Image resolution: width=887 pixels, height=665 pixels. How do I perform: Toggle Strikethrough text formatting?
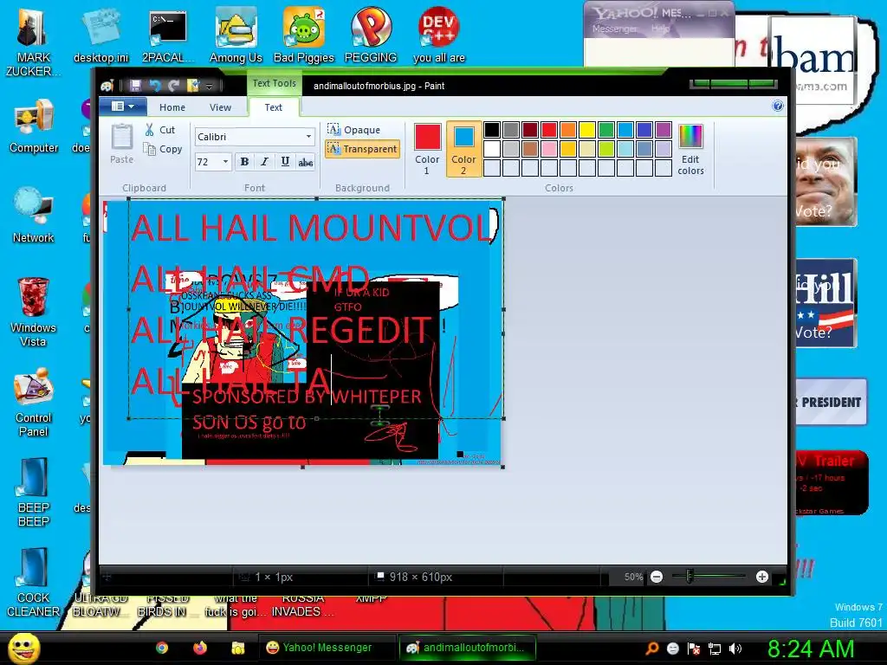click(306, 162)
